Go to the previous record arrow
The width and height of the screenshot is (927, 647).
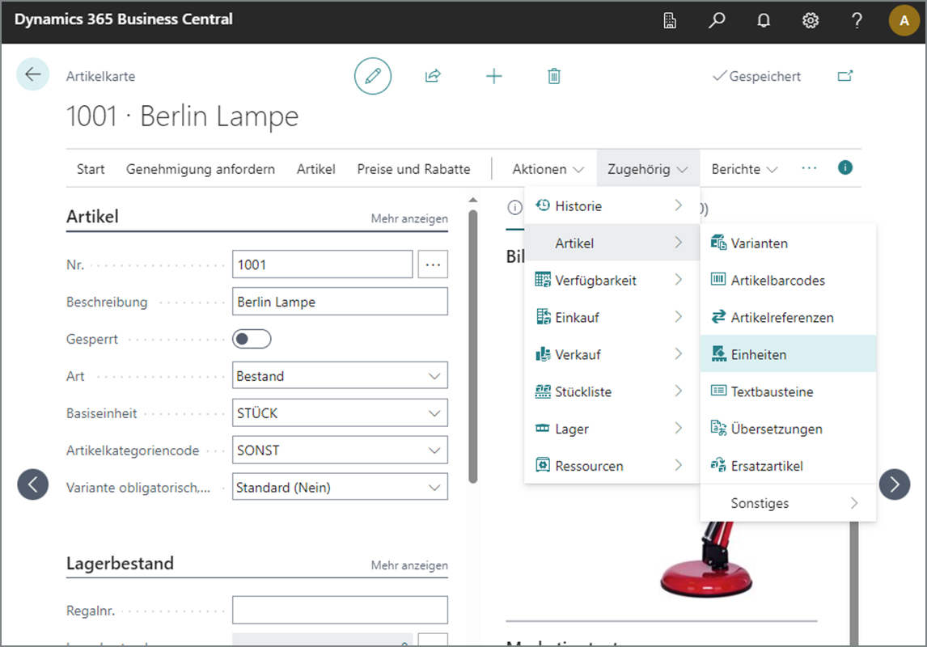(x=33, y=484)
